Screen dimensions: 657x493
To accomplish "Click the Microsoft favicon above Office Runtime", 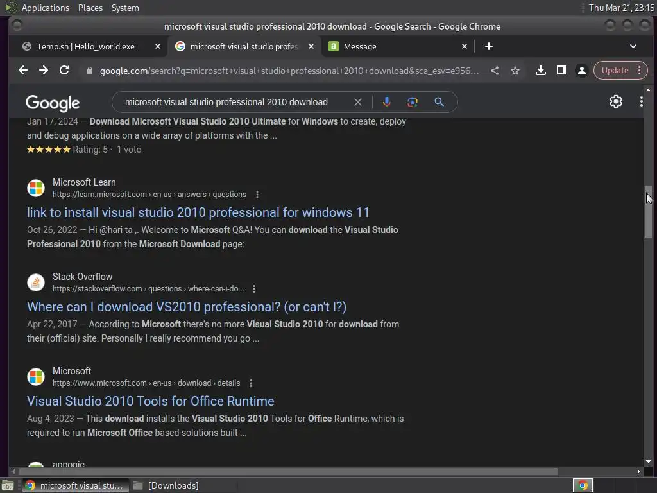I will [x=36, y=376].
